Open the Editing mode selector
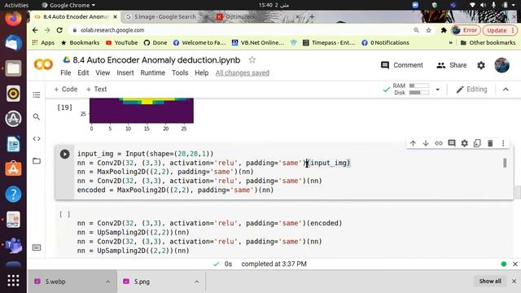This screenshot has width=521, height=293. 471,90
